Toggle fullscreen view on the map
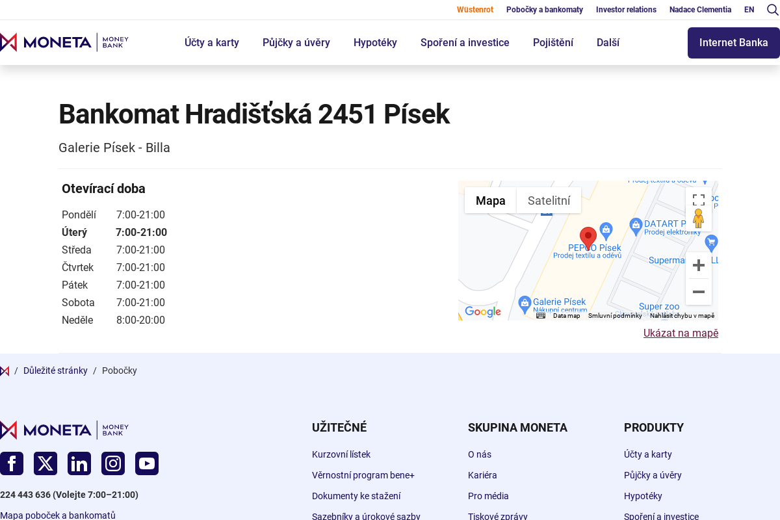 [699, 200]
